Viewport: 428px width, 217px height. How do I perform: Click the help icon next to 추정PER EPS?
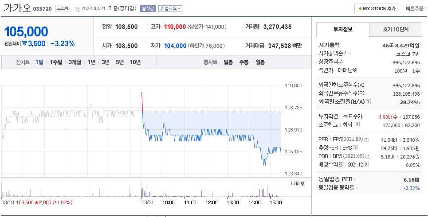click(x=355, y=148)
